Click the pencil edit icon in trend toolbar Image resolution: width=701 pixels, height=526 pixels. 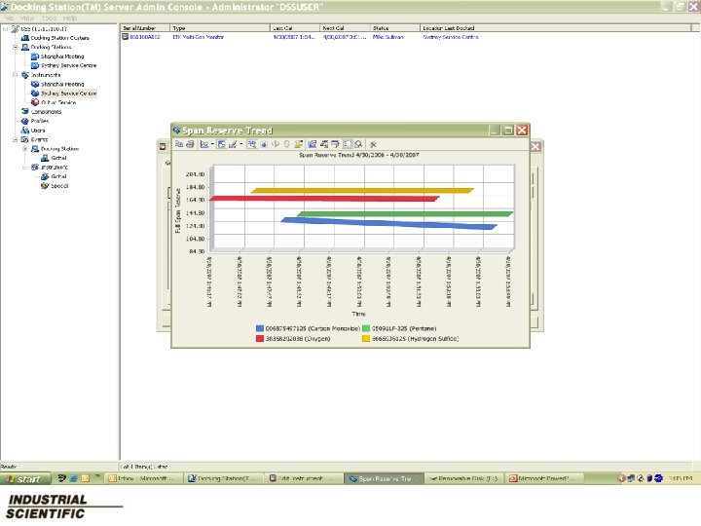tap(233, 144)
